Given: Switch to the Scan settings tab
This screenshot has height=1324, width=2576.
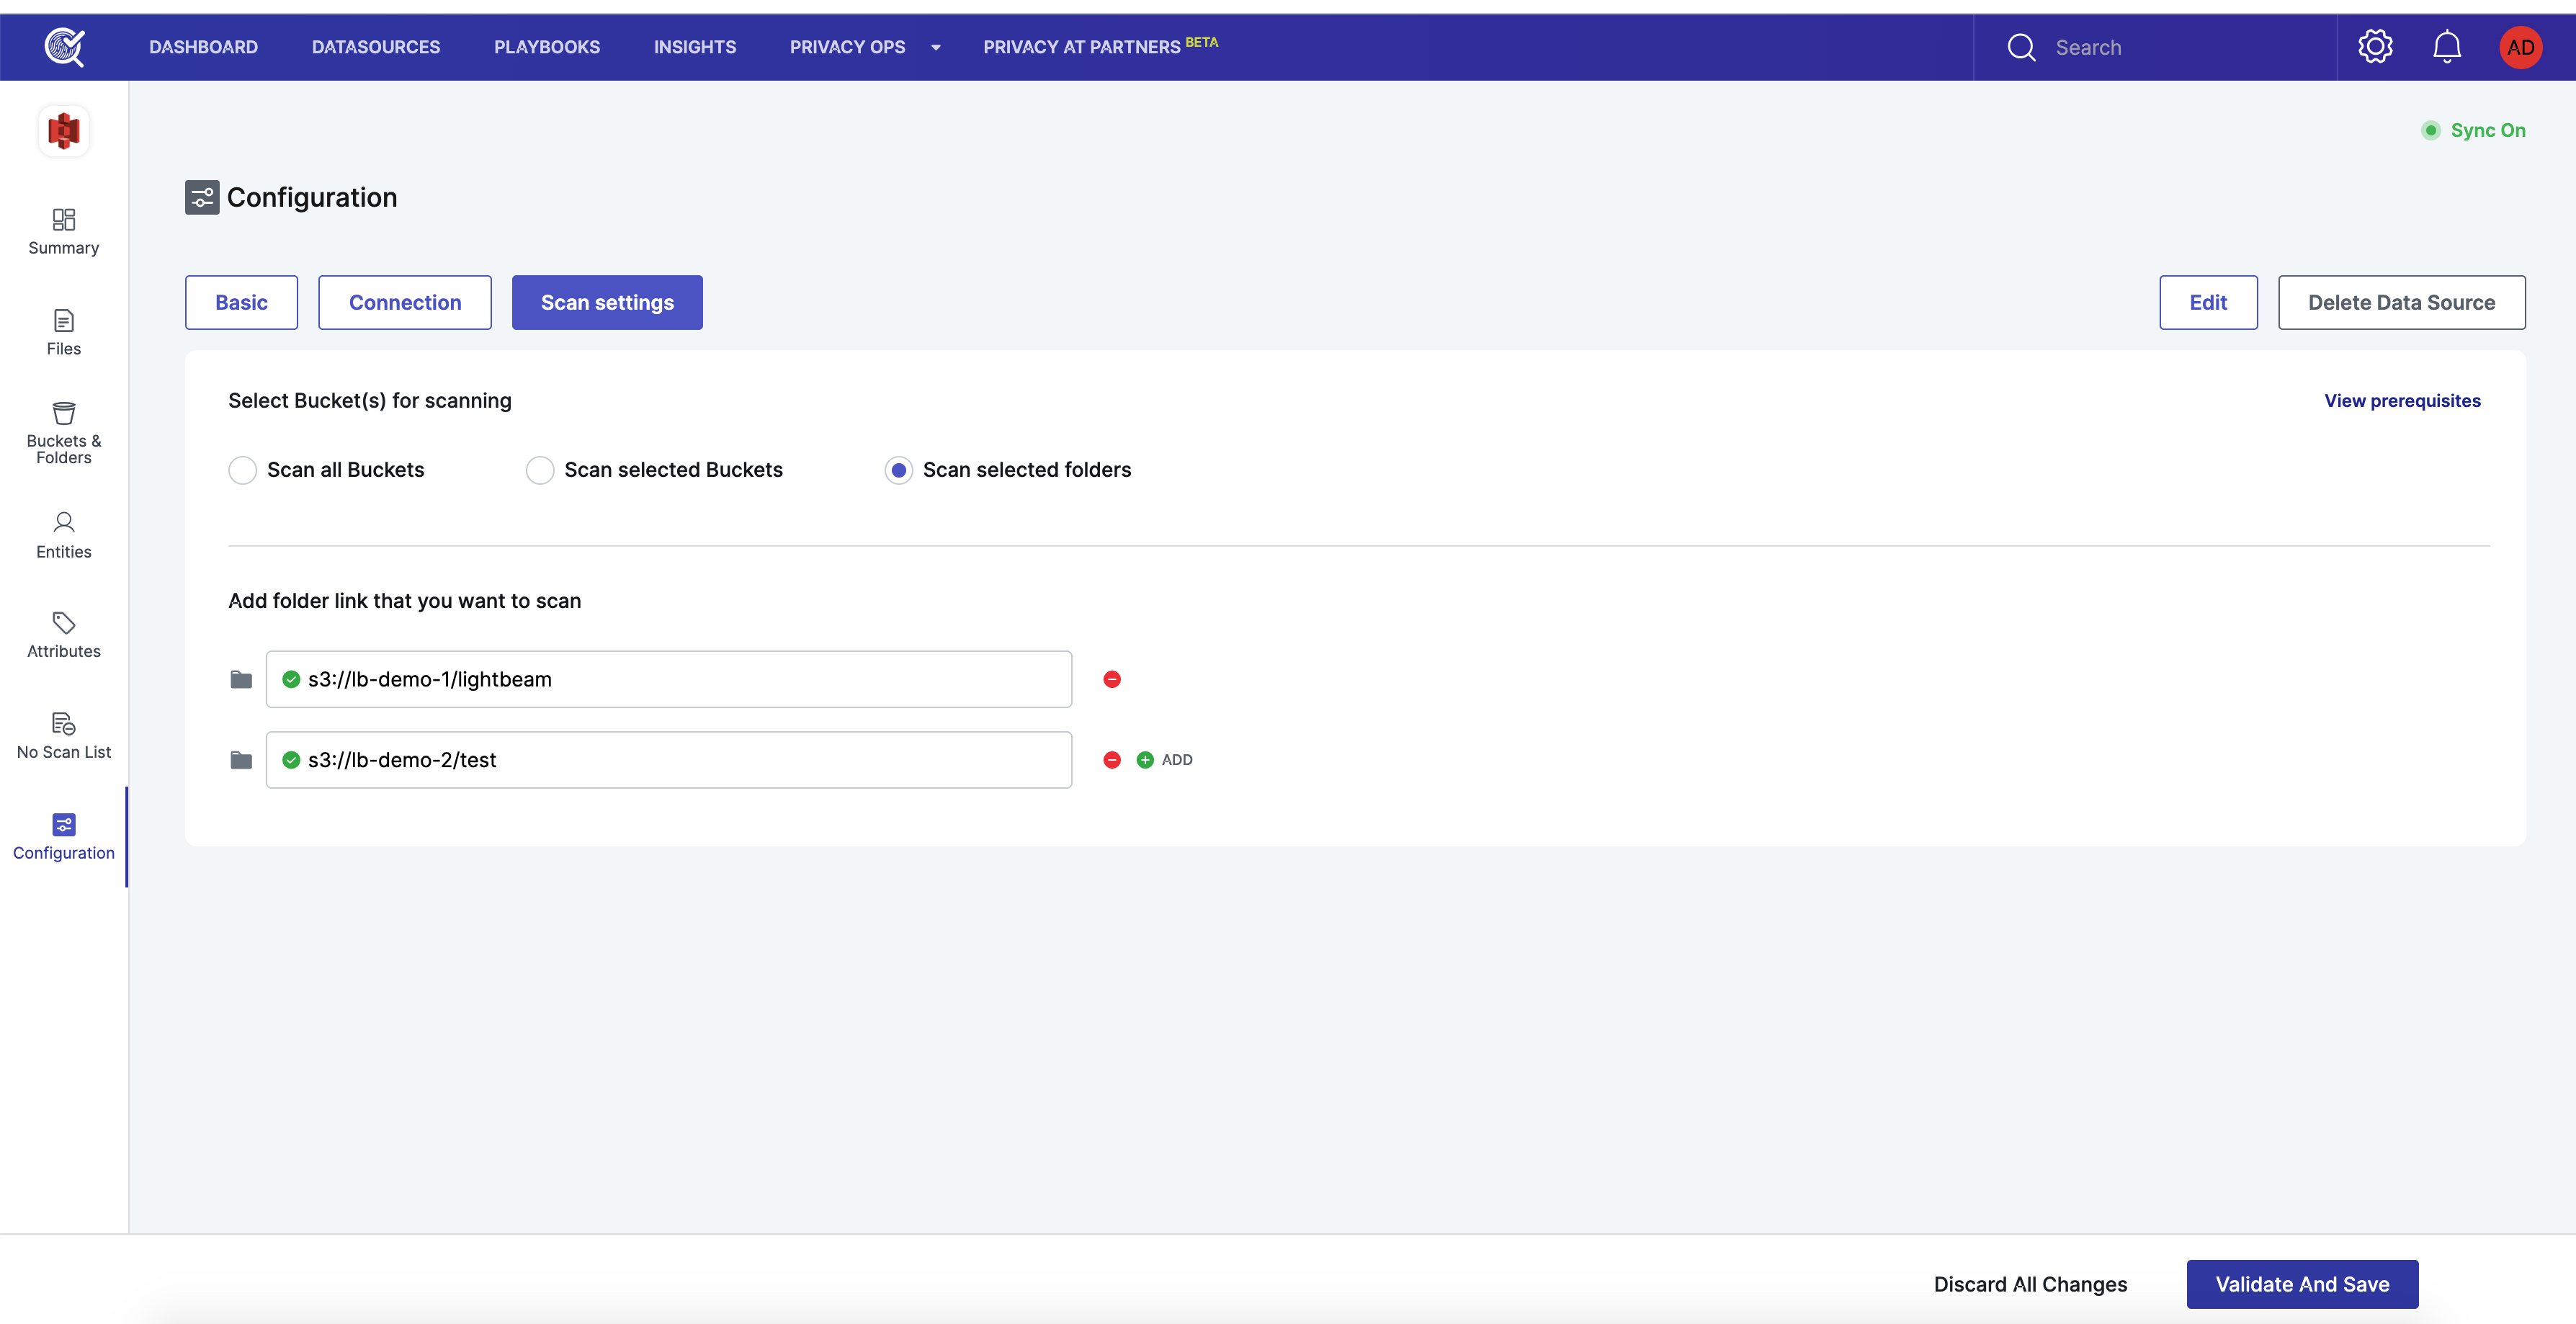Looking at the screenshot, I should point(607,302).
